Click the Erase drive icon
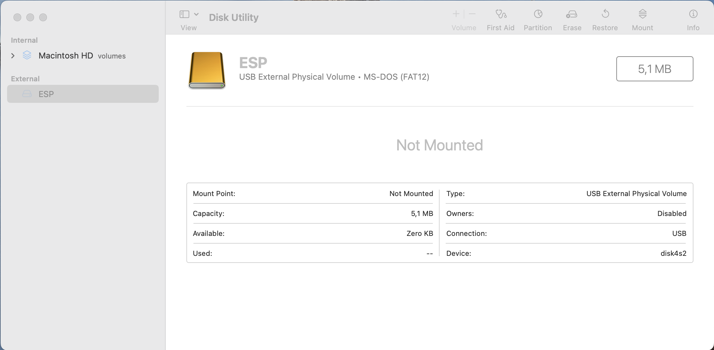Screen dimensions: 714x350 tap(572, 14)
